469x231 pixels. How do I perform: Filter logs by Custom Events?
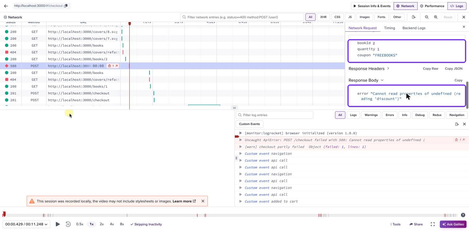point(249,124)
